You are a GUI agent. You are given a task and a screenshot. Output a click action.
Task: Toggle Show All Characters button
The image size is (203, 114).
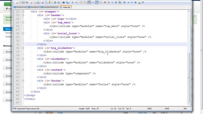point(93,3)
